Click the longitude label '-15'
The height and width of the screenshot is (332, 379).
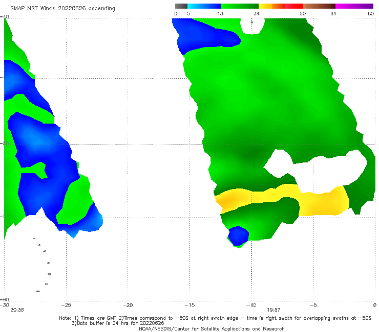tap(189, 305)
